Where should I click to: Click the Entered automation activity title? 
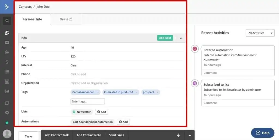218,50
